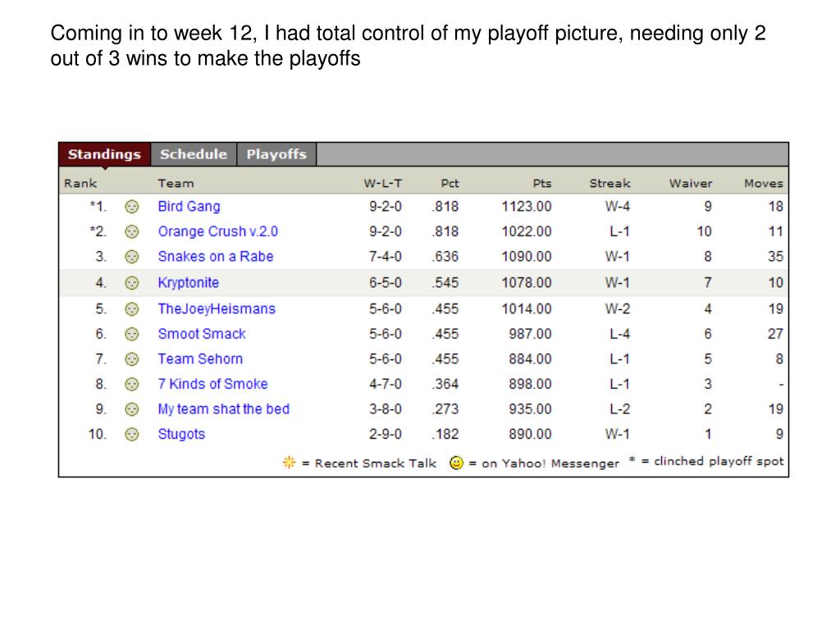
Task: Click the messenger icon beside Orange Crush v.2.0
Action: [132, 232]
